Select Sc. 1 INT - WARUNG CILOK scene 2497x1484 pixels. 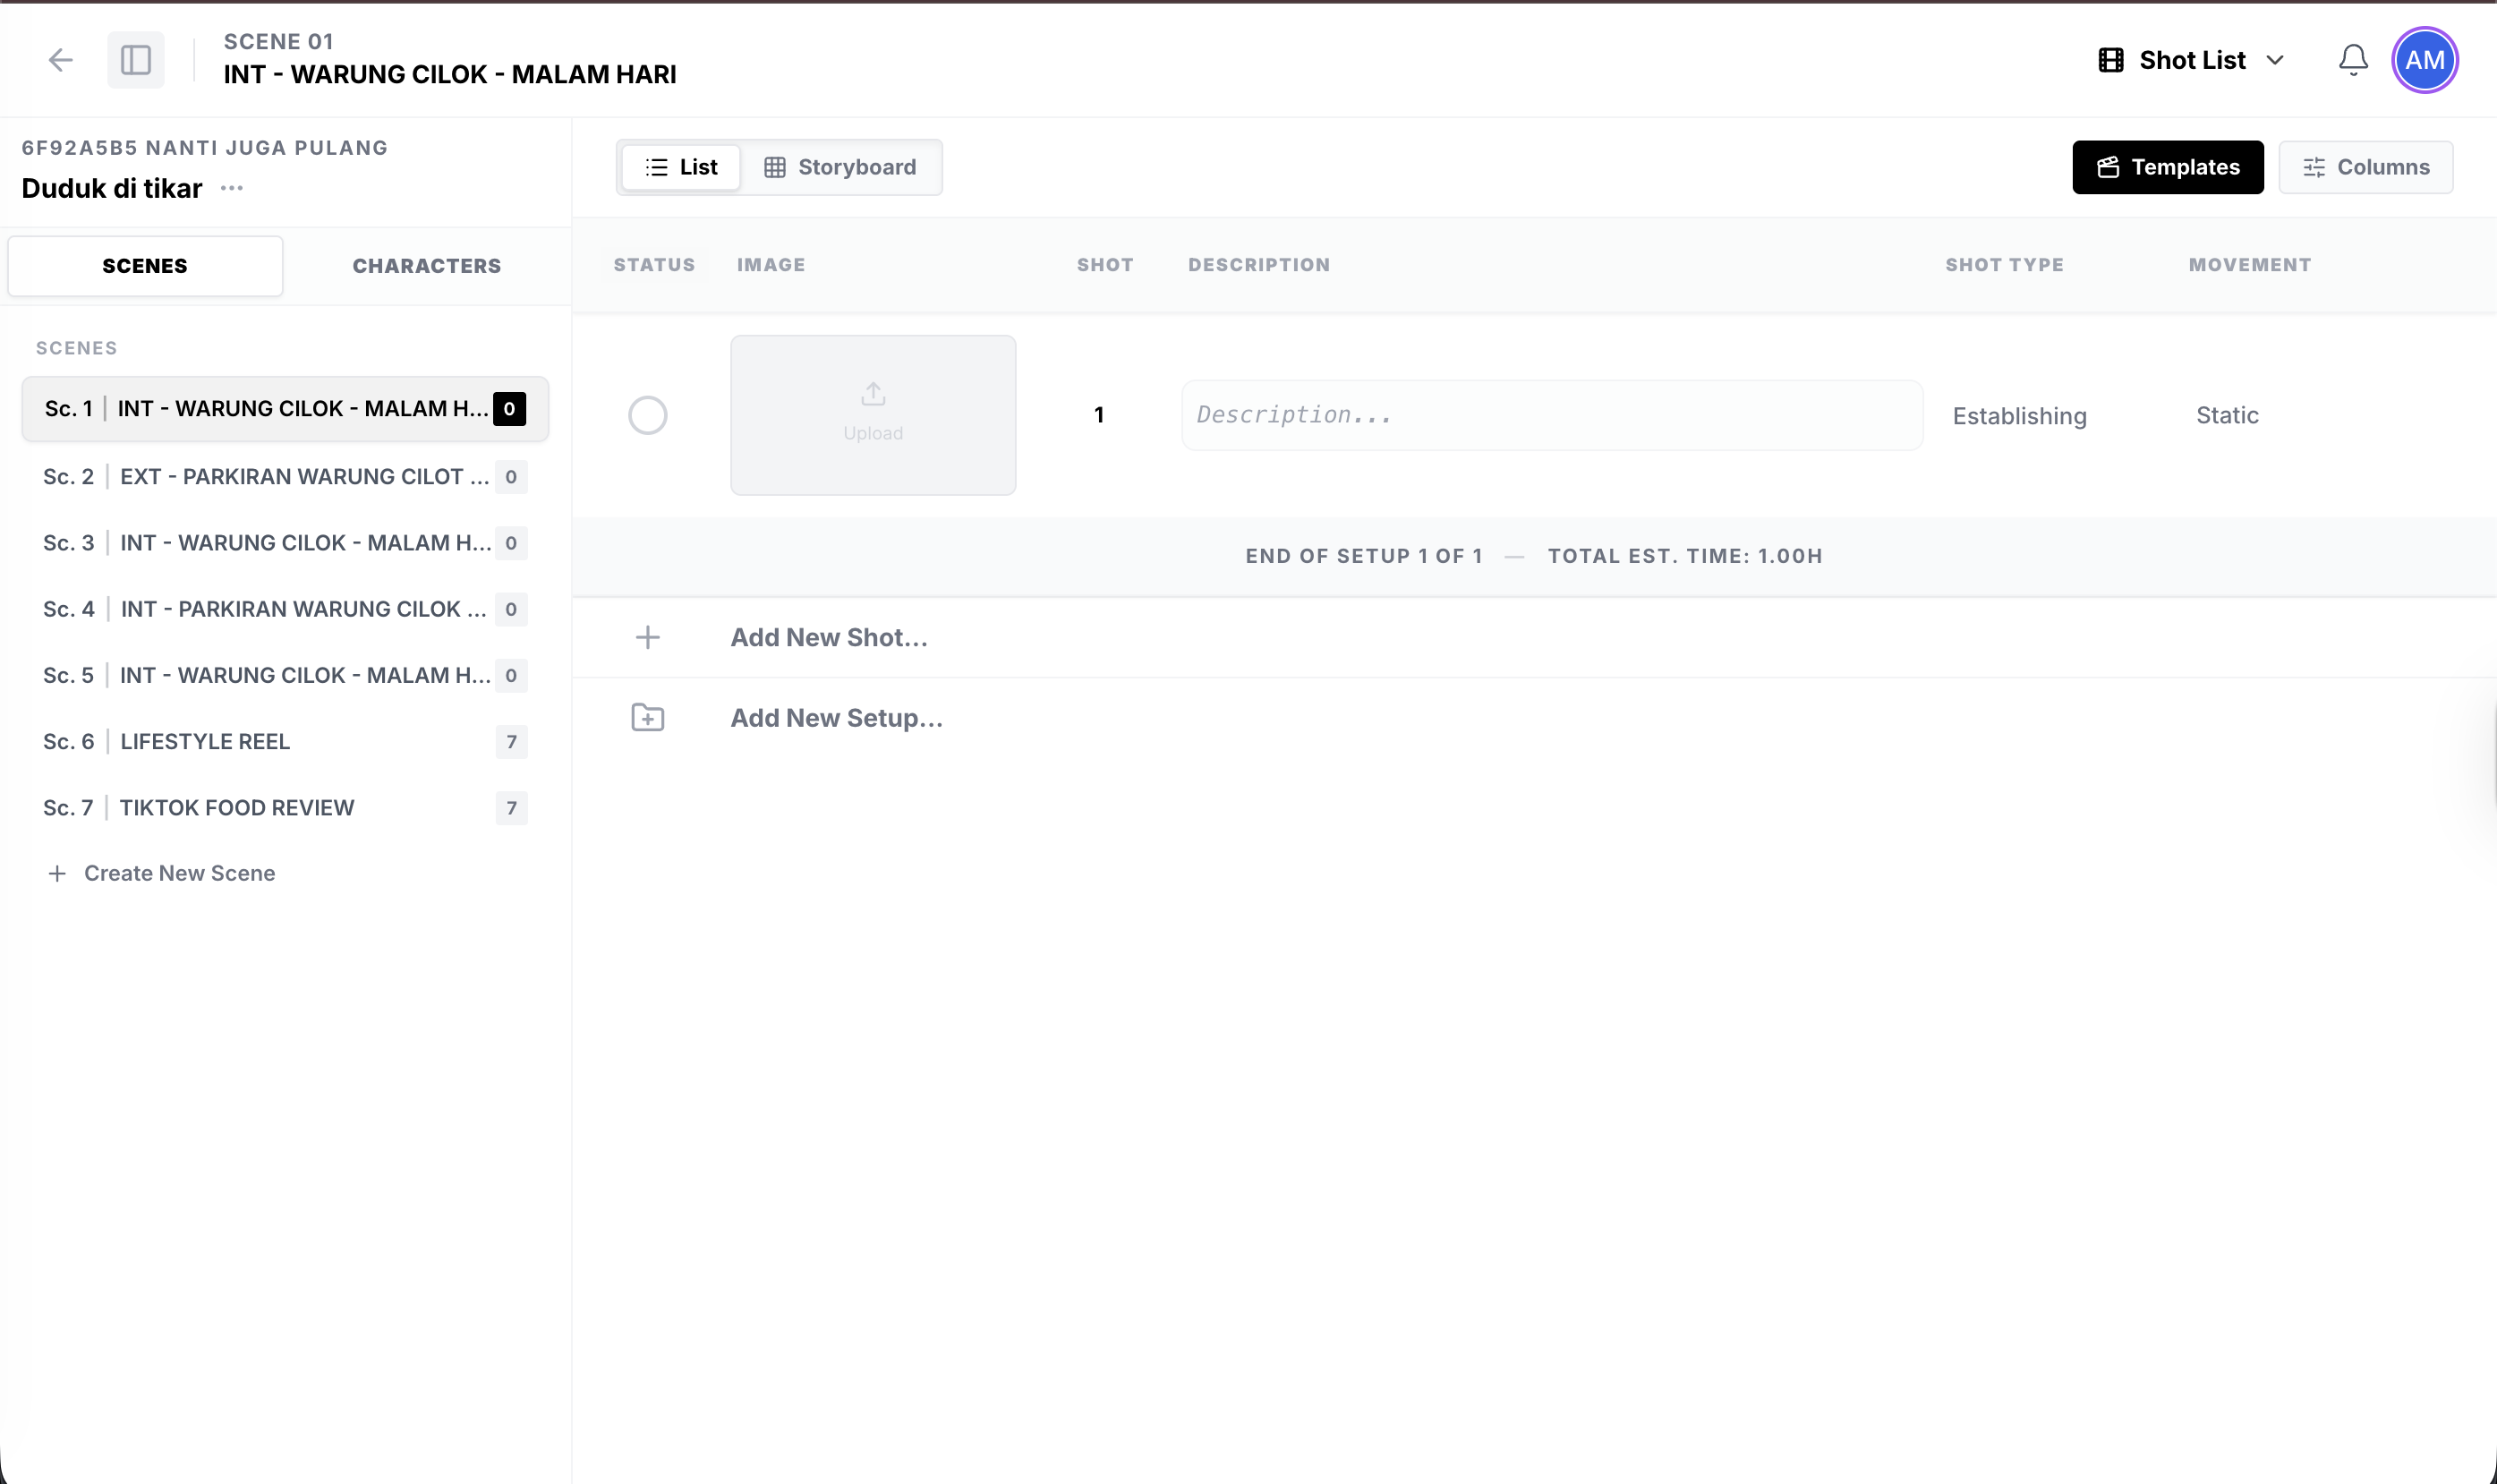pyautogui.click(x=285, y=409)
